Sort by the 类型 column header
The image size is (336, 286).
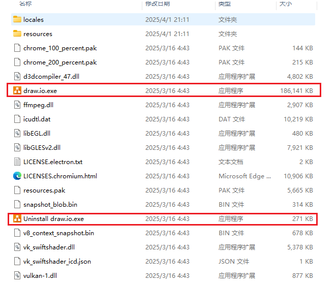[225, 4]
